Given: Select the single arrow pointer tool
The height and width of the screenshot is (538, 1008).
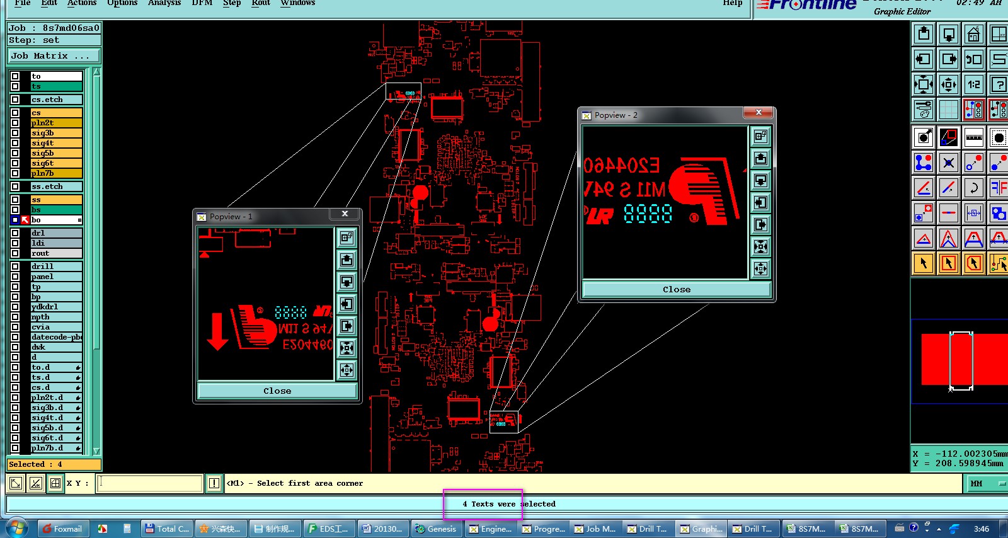Looking at the screenshot, I should pos(924,263).
